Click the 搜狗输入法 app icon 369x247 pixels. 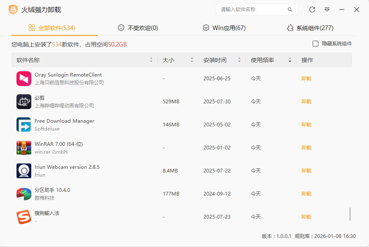tap(23, 217)
